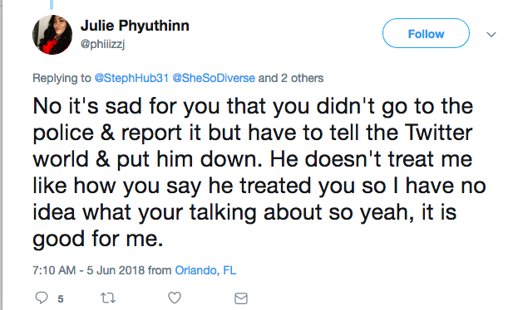Click the blue thread connector line at top
Viewport: 508px width, 310px height.
point(52,4)
